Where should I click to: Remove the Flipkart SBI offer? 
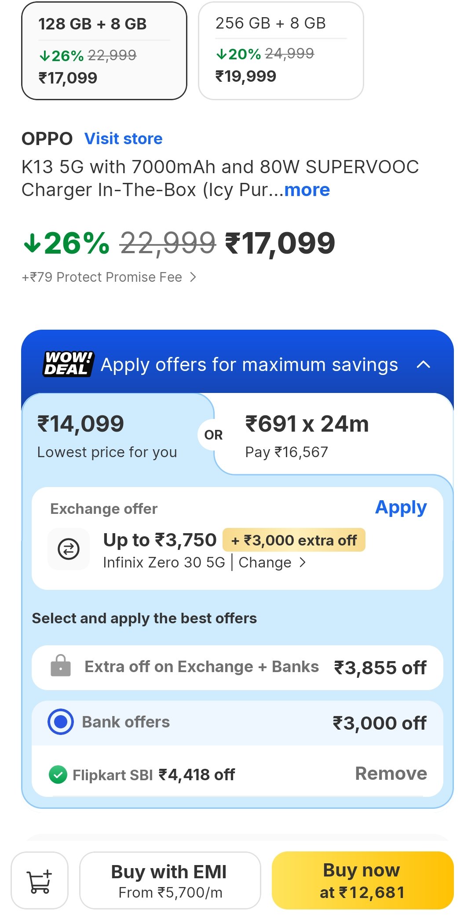click(391, 774)
